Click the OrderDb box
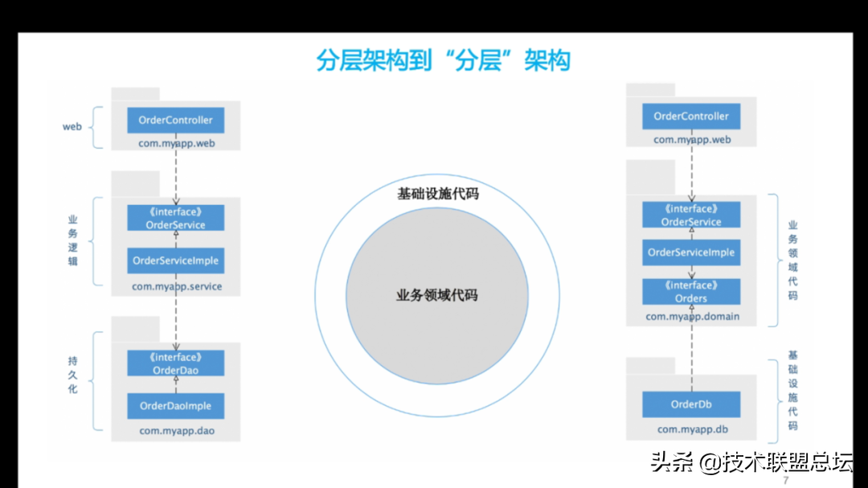 tap(691, 404)
